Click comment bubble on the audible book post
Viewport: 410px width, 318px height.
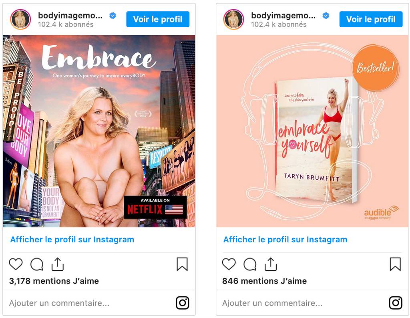(250, 264)
